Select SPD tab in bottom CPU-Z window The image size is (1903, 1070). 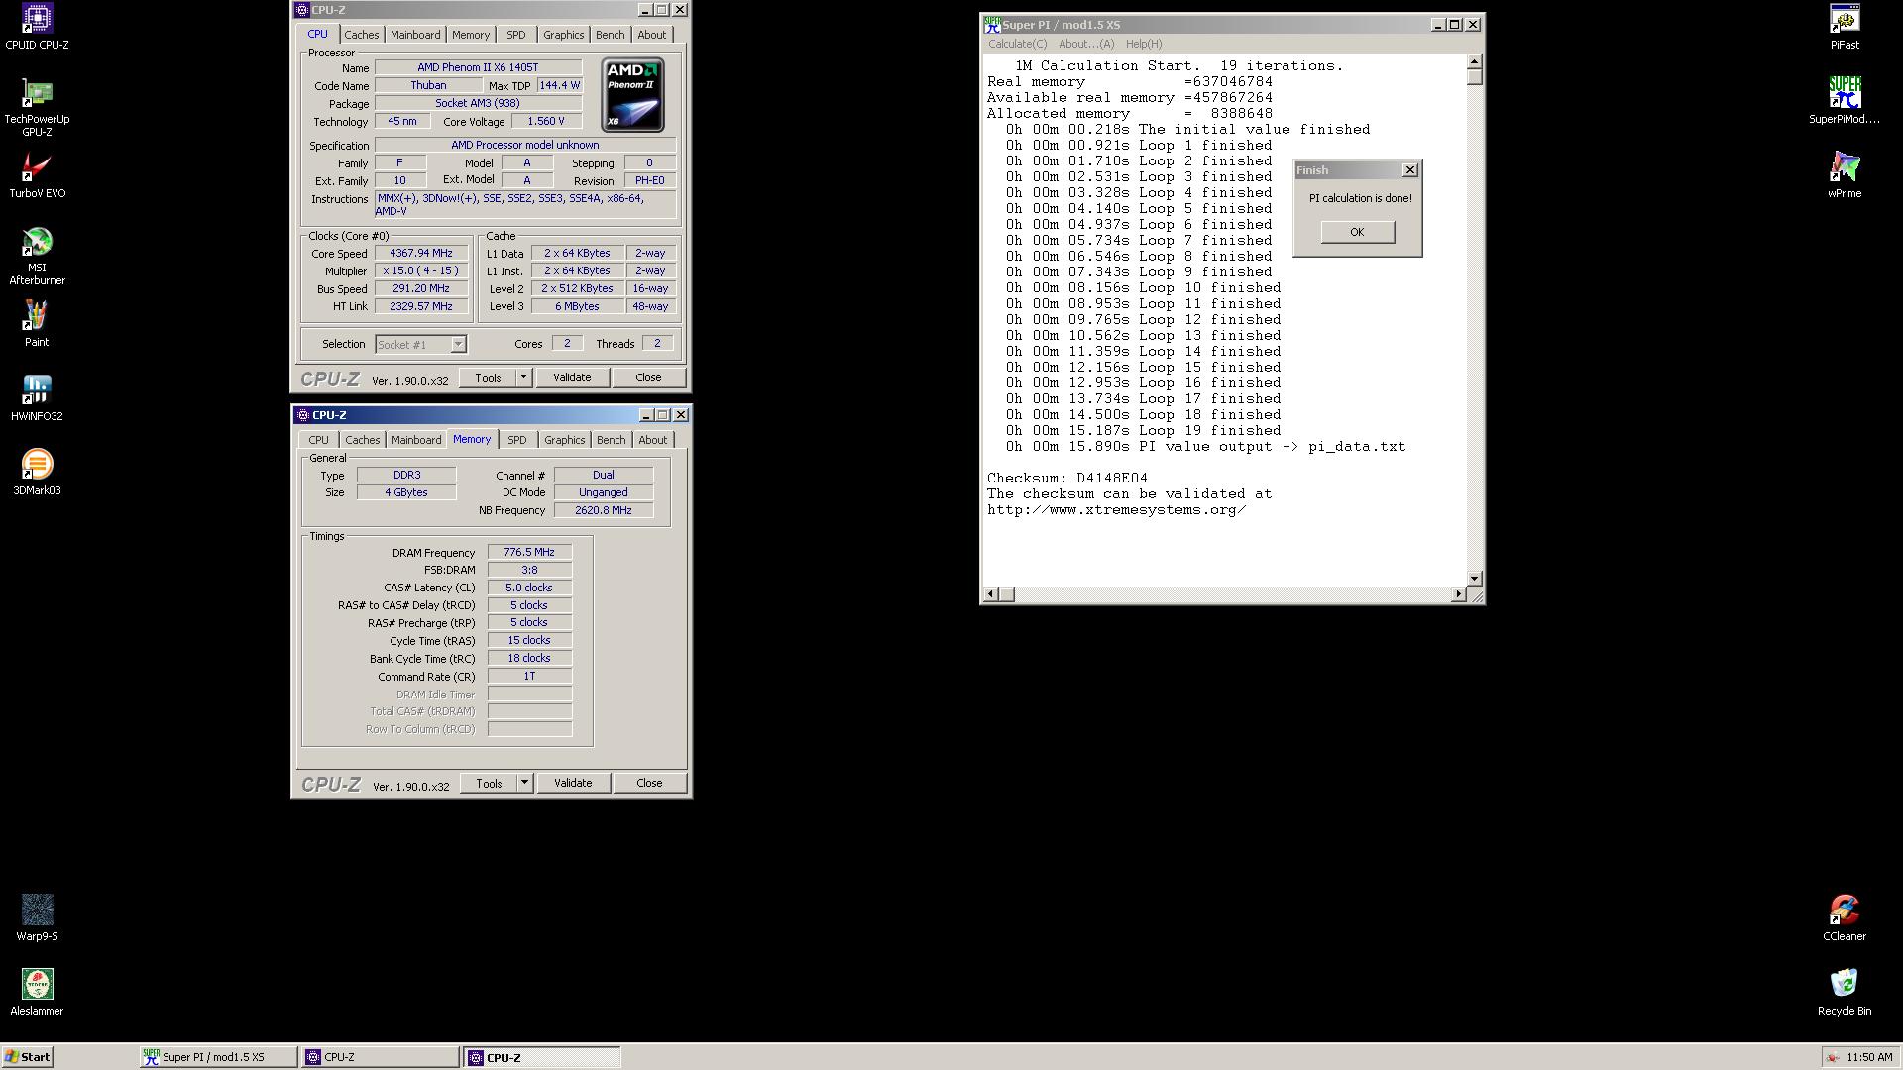[517, 440]
